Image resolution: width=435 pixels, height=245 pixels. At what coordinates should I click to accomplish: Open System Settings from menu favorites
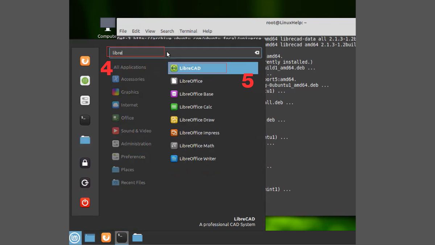(85, 101)
